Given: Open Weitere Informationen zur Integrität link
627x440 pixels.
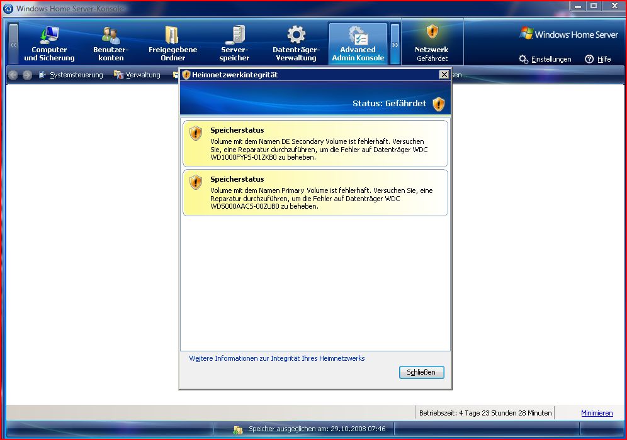Looking at the screenshot, I should pos(277,358).
